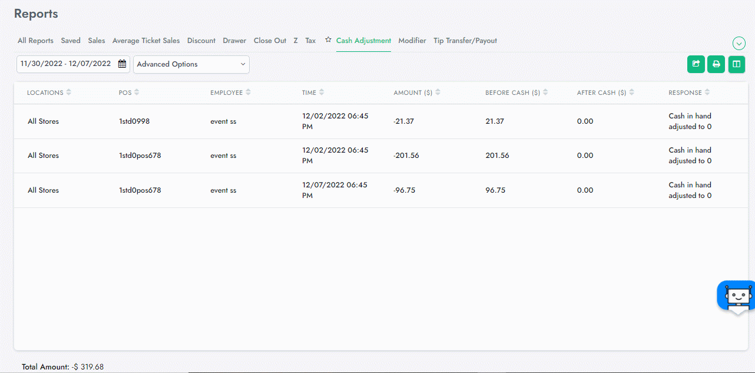Open the column layout toggle button

click(736, 64)
